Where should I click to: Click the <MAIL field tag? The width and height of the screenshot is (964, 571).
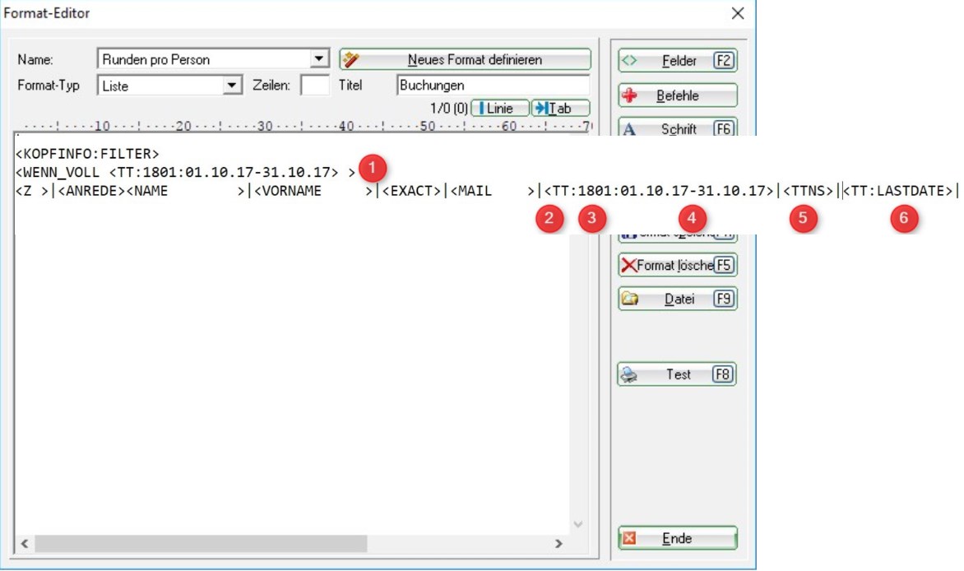471,192
